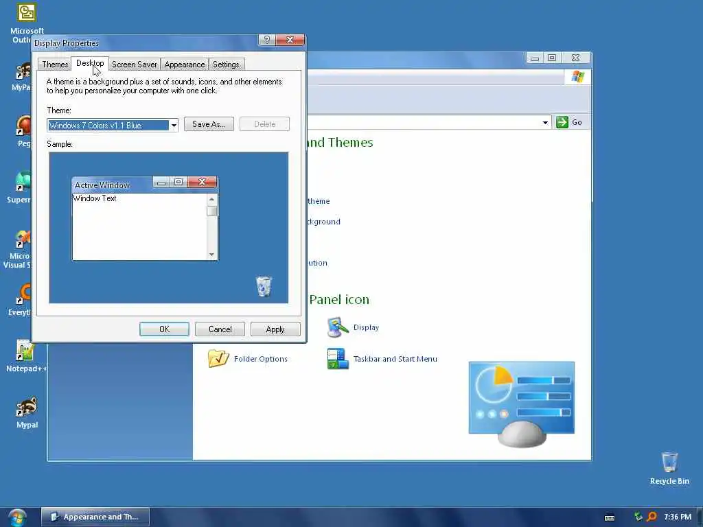Click the Windows flag logo in Control Panel
Viewport: 703px width, 527px height.
tap(578, 77)
